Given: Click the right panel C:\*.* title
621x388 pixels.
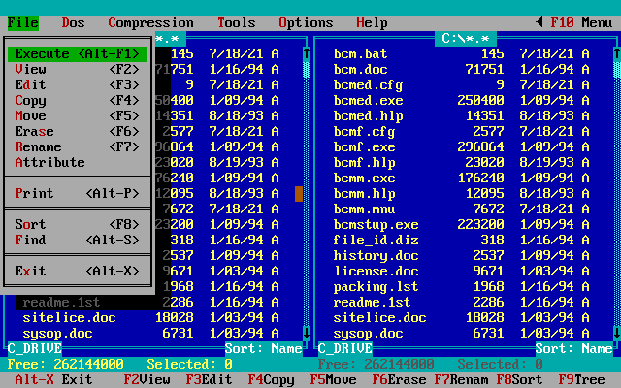Looking at the screenshot, I should pyautogui.click(x=465, y=38).
